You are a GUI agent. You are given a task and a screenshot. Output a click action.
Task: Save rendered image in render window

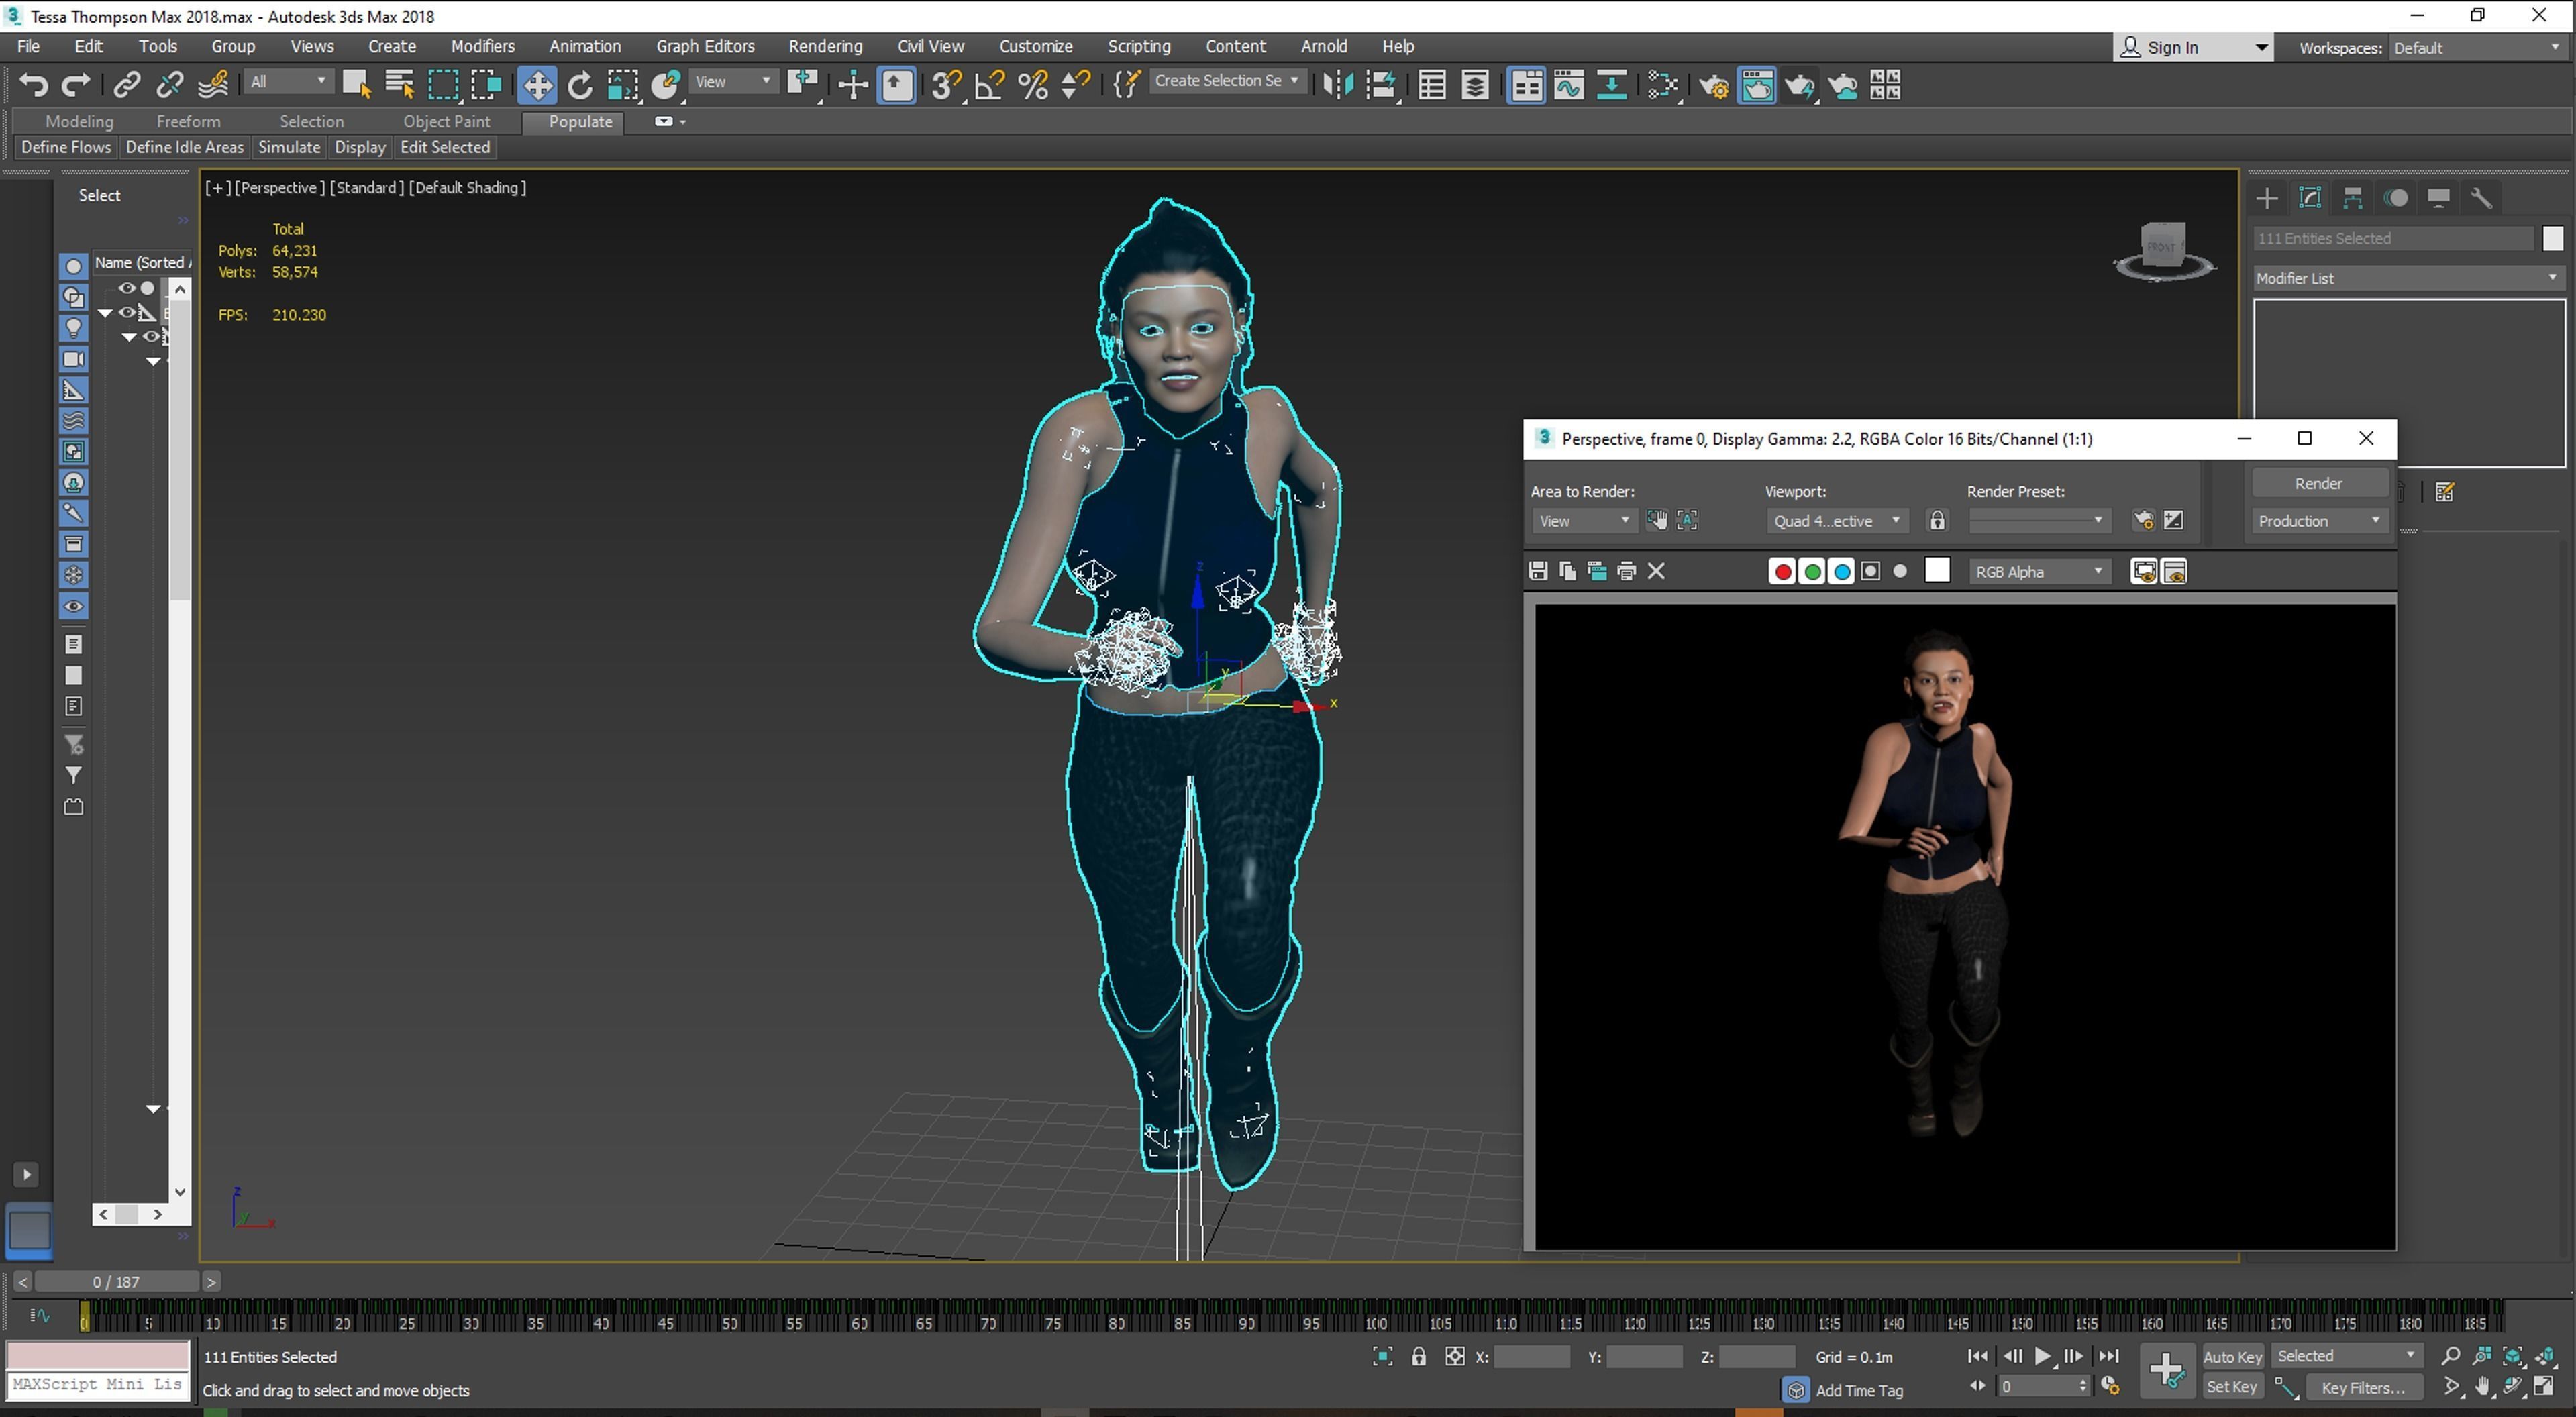1538,571
